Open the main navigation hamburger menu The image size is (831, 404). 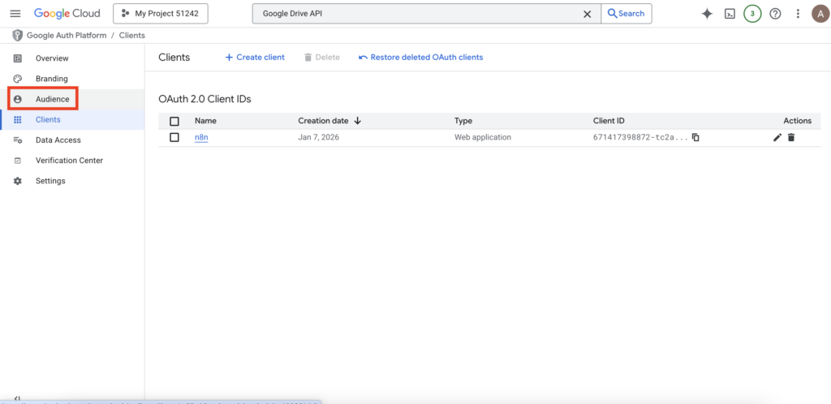pyautogui.click(x=15, y=14)
